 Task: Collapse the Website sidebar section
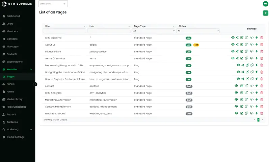[31, 70]
